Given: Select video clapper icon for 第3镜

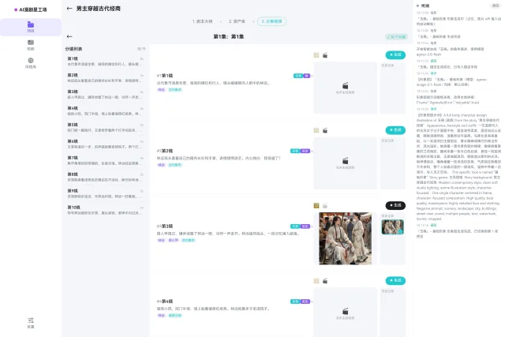Looking at the screenshot, I should click(325, 205).
